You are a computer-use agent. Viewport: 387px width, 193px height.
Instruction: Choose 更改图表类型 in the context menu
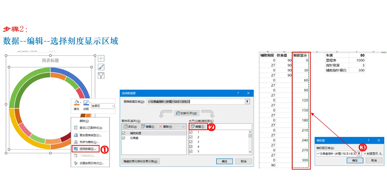[x=89, y=135]
